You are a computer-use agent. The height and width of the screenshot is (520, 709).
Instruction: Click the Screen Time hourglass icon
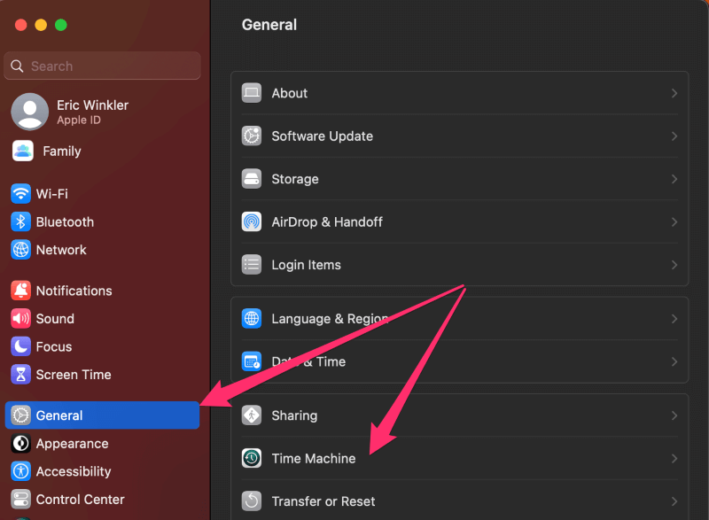click(20, 375)
